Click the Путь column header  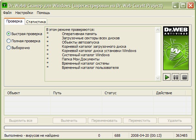tap(76, 93)
